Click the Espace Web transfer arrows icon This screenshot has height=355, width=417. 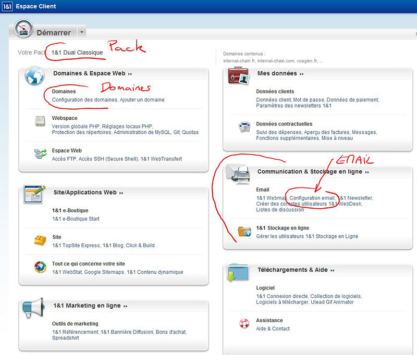click(41, 154)
